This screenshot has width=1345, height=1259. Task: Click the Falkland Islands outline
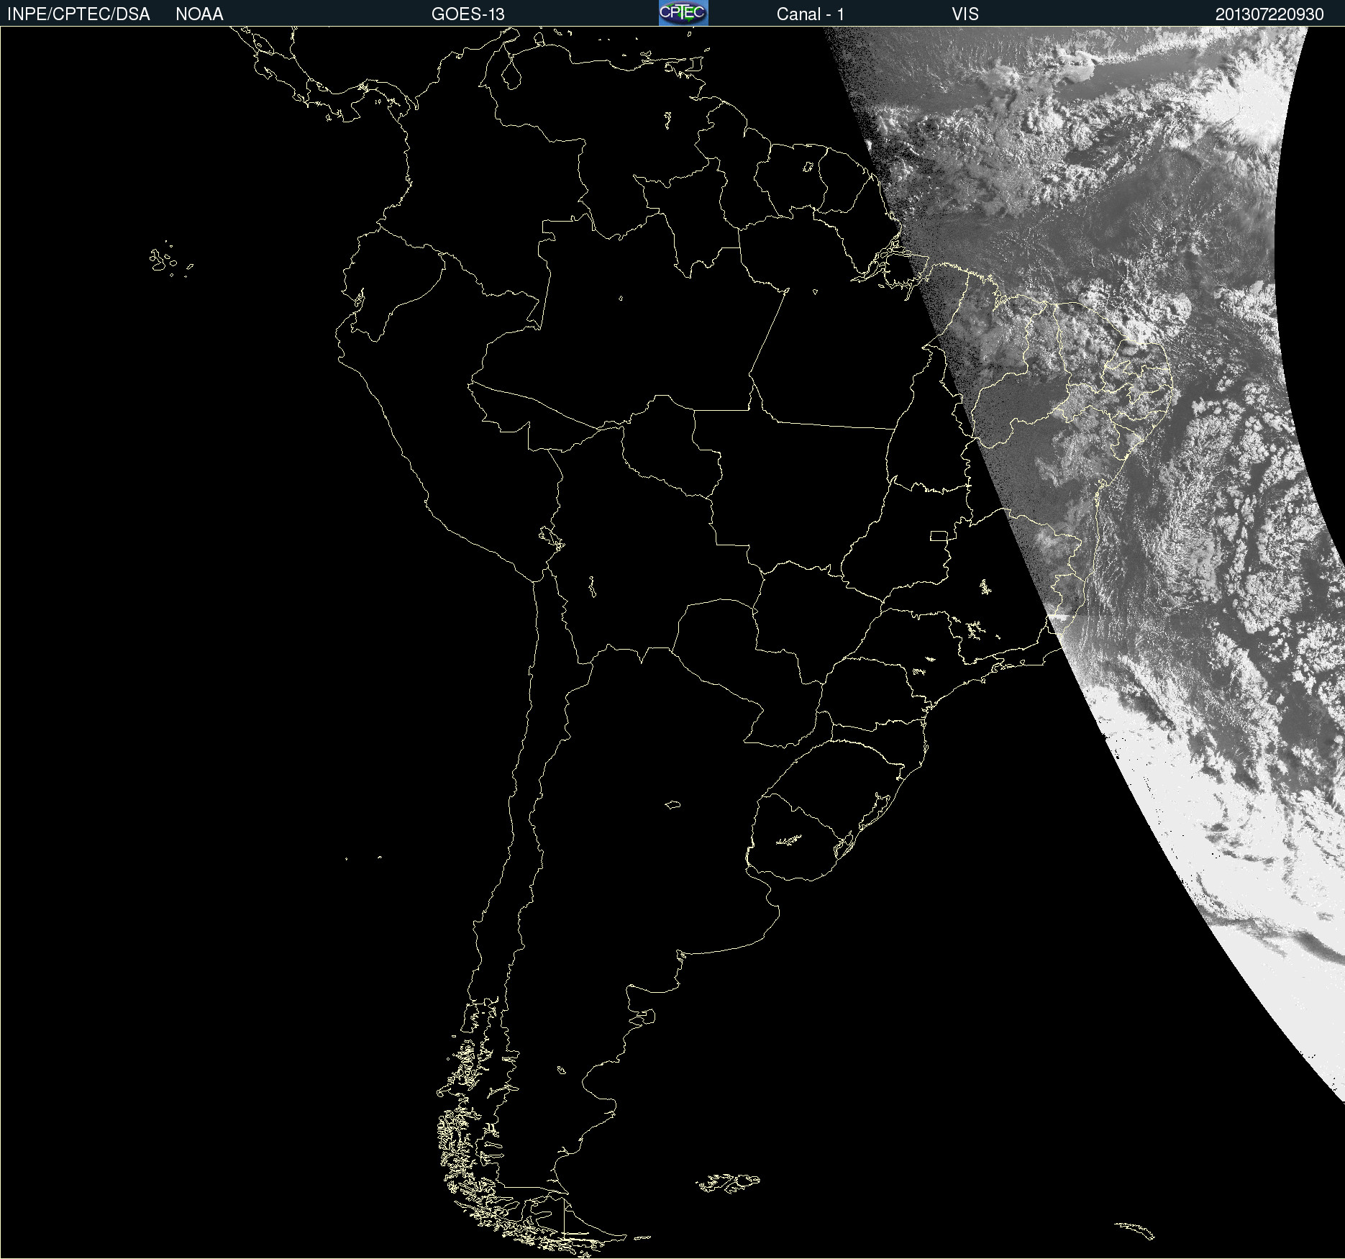pyautogui.click(x=728, y=1182)
